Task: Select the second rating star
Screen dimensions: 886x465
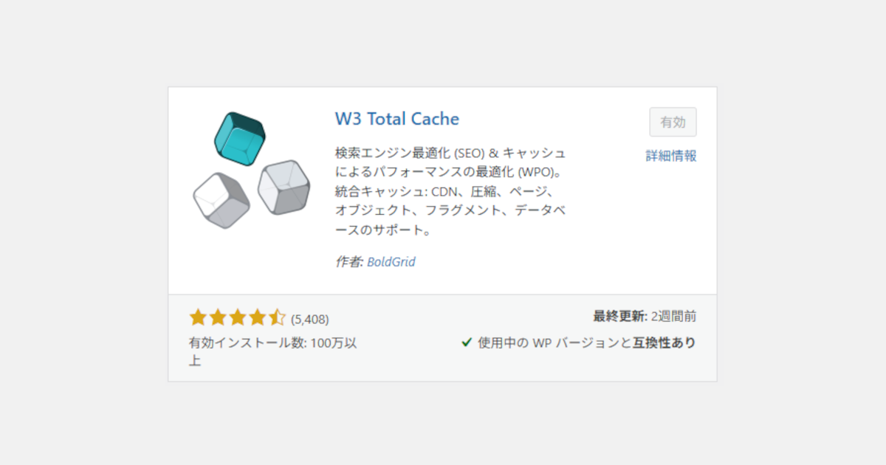Action: click(x=218, y=318)
